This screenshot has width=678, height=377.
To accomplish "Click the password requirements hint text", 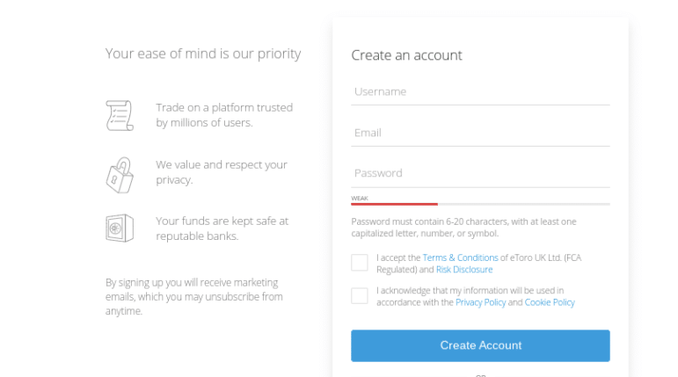I will point(463,228).
